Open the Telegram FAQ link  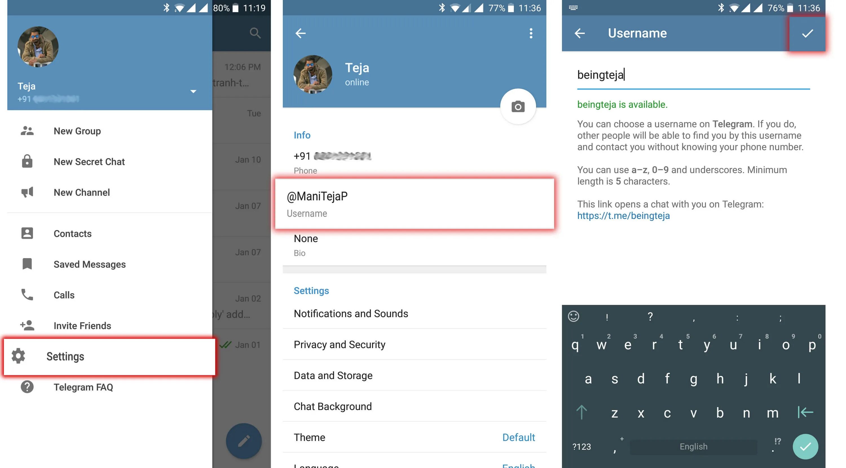83,386
